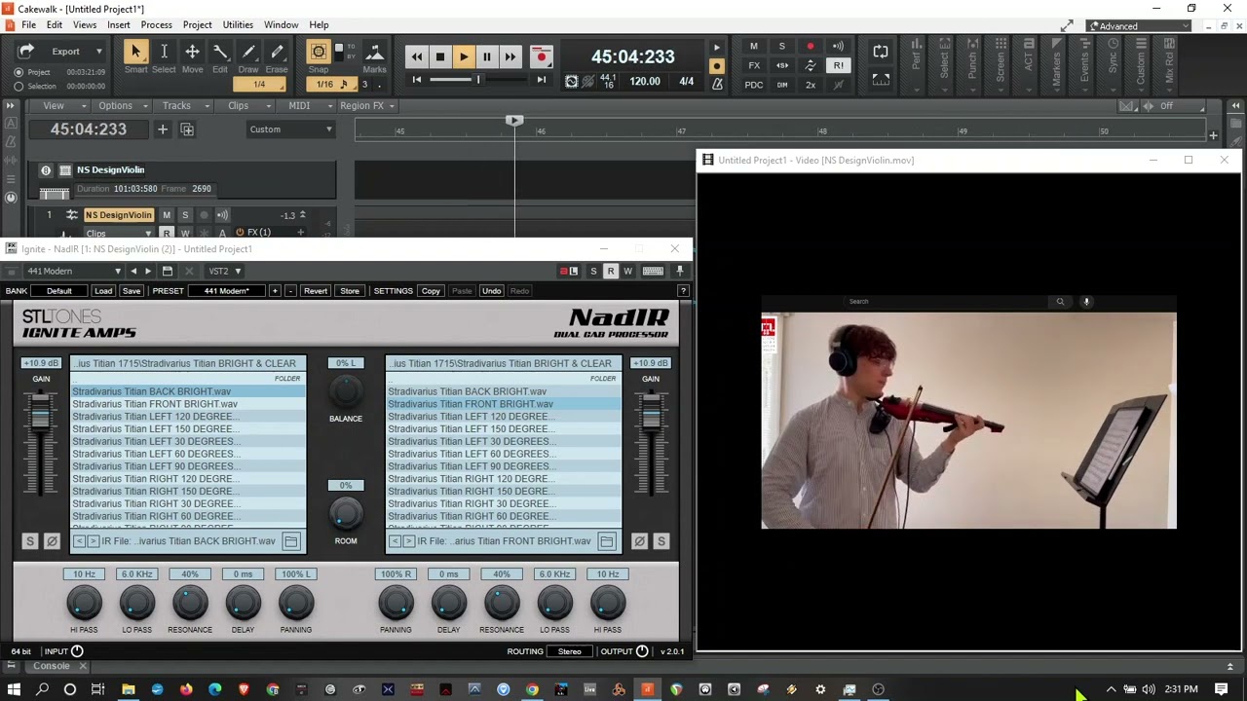
Task: Toggle PDC override button
Action: 754,85
